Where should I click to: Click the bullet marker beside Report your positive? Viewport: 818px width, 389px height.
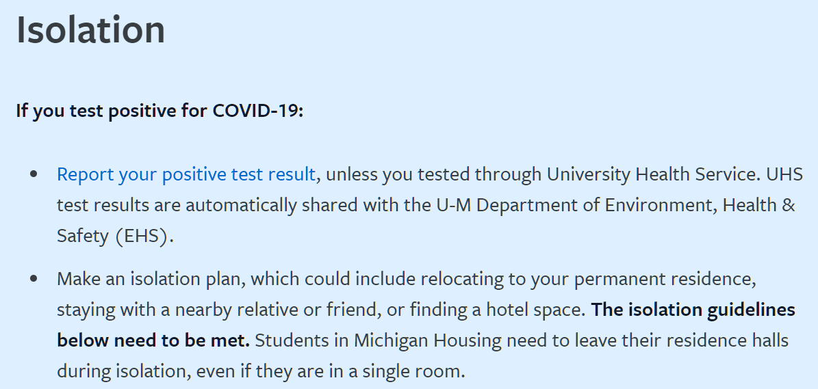pos(34,174)
